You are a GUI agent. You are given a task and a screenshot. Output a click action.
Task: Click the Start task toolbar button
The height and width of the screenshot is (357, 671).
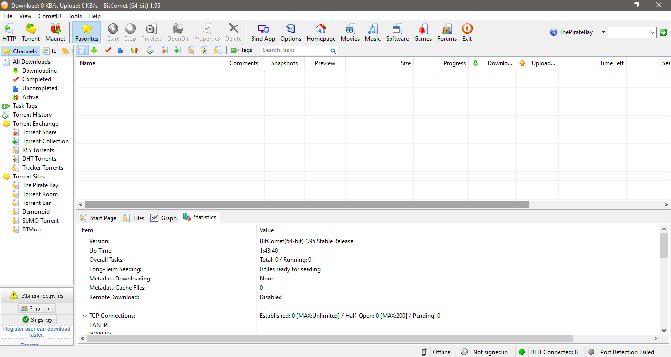tap(113, 32)
